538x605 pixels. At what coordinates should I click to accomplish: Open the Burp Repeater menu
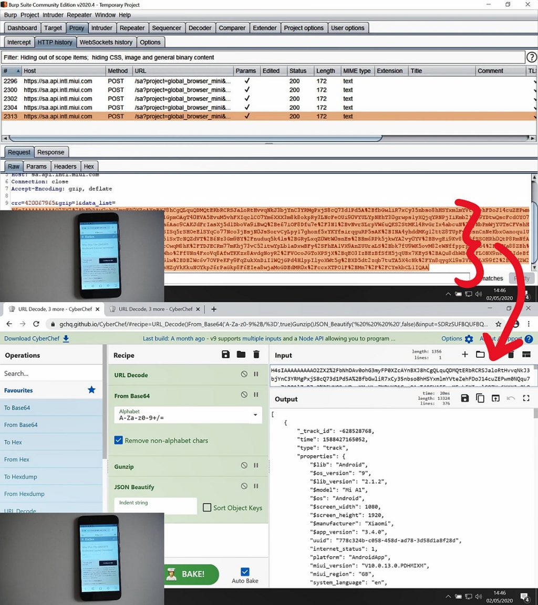(79, 15)
